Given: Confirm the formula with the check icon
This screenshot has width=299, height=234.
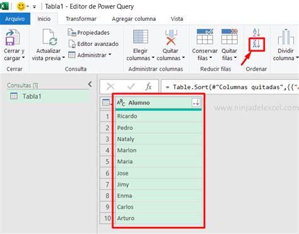Looking at the screenshot, I should [131, 86].
